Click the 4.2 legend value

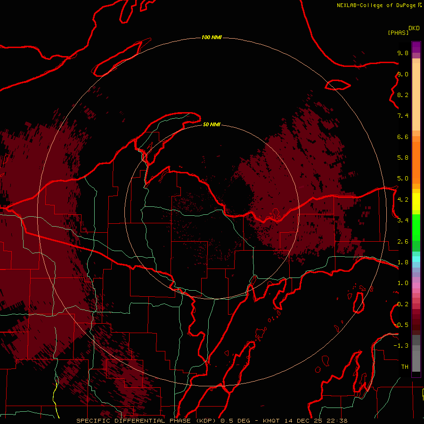(403, 200)
